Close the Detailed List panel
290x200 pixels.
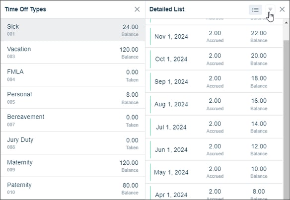[282, 9]
